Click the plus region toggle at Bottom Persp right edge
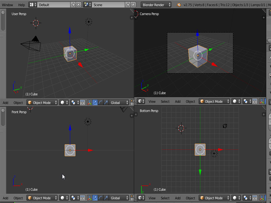The height and width of the screenshot is (203, 271). pyautogui.click(x=264, y=114)
